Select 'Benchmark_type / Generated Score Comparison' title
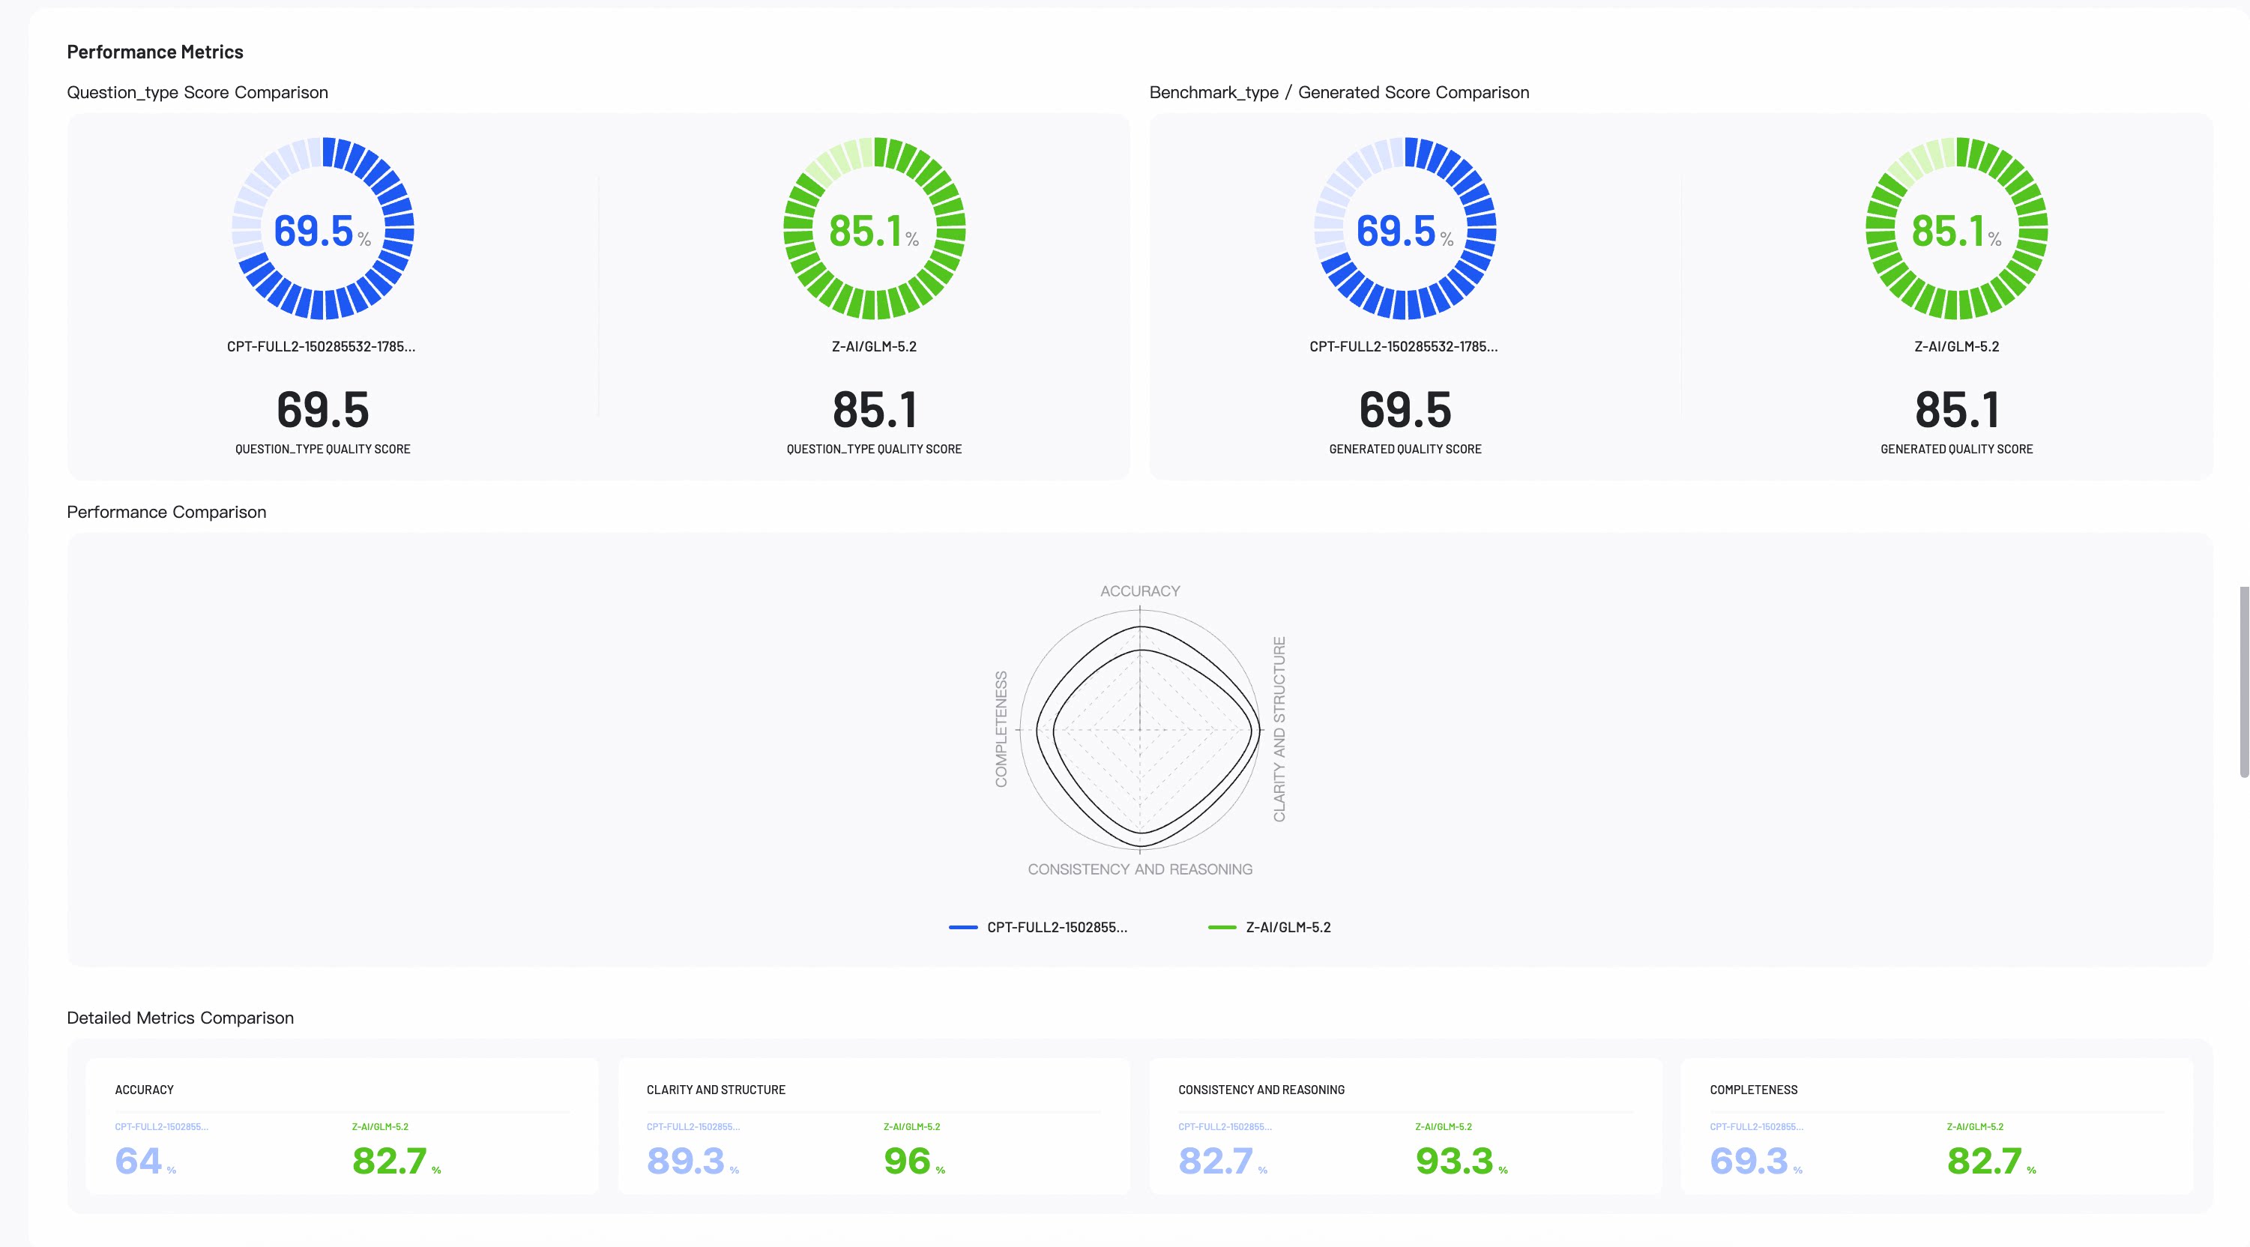The width and height of the screenshot is (2250, 1247). 1339,93
